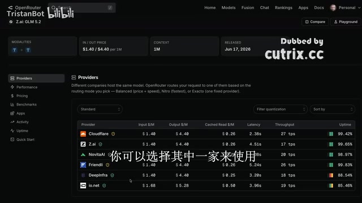Image resolution: width=362 pixels, height=203 pixels.
Task: Click the verified badge next to DeepInfra
Action: (x=112, y=175)
